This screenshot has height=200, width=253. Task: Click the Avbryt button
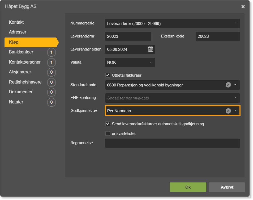pos(227,187)
